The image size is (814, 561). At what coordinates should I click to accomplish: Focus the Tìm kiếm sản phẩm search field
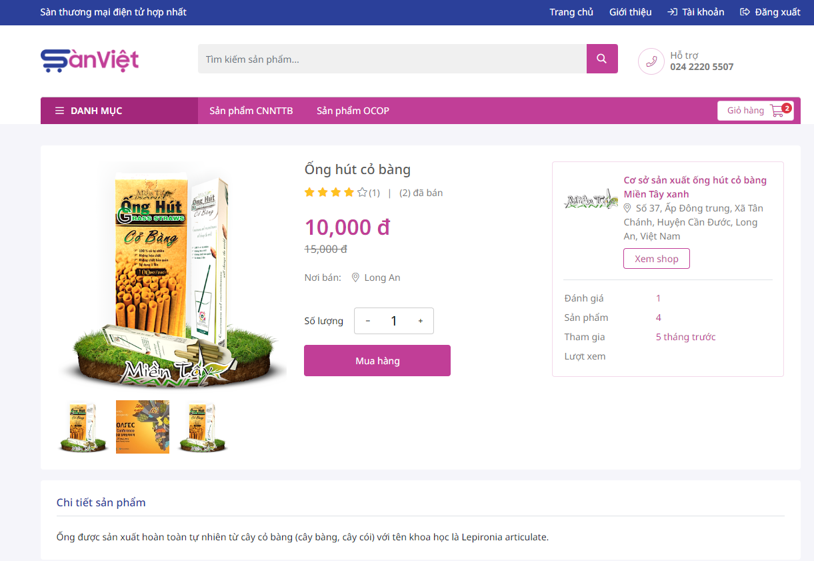pos(392,59)
